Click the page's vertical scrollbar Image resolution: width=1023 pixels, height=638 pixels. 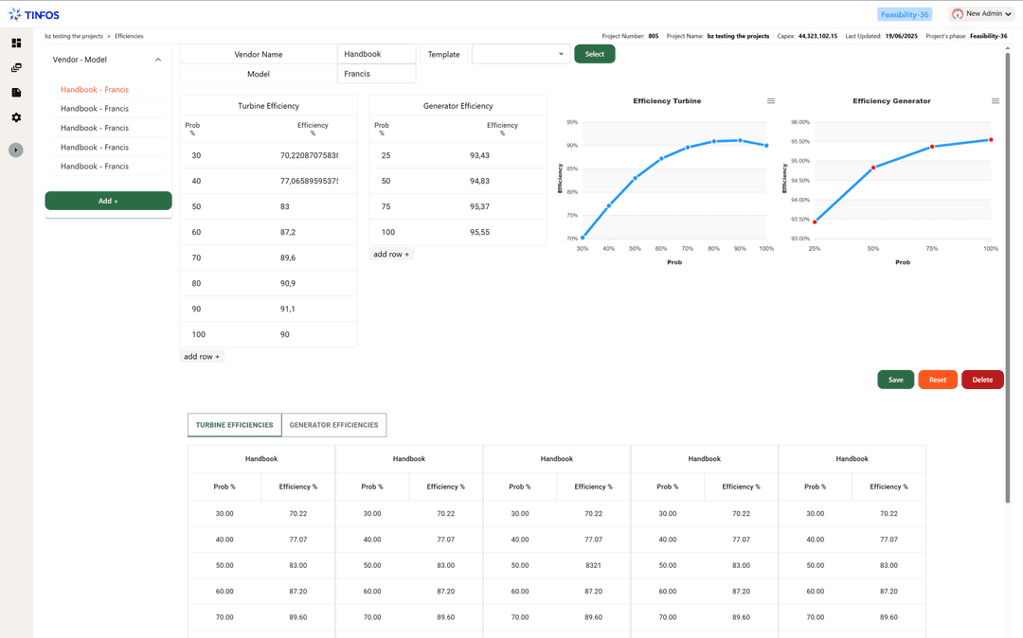[1007, 275]
